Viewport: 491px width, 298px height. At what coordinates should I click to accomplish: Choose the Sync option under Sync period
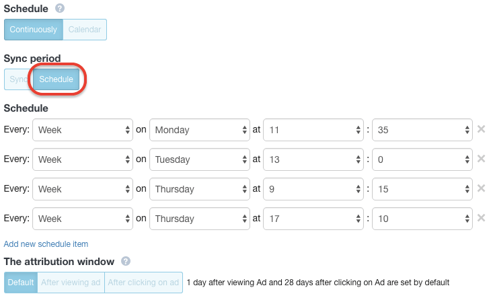(x=18, y=79)
